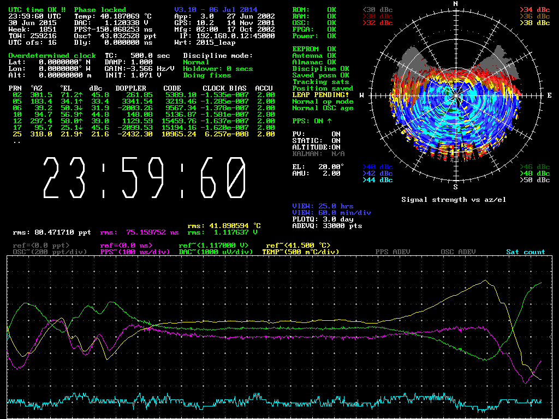Click the yellow "LEAP PENDING!" warning
The image size is (559, 419).
coord(321,95)
